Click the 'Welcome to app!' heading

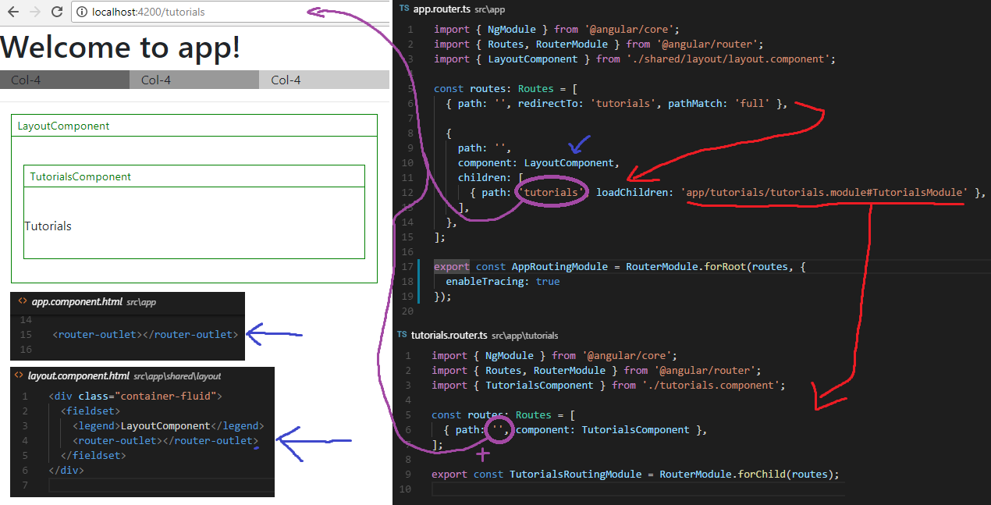(120, 47)
